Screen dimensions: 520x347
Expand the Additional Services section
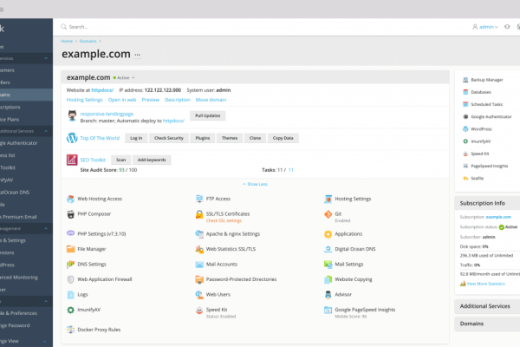tap(484, 306)
